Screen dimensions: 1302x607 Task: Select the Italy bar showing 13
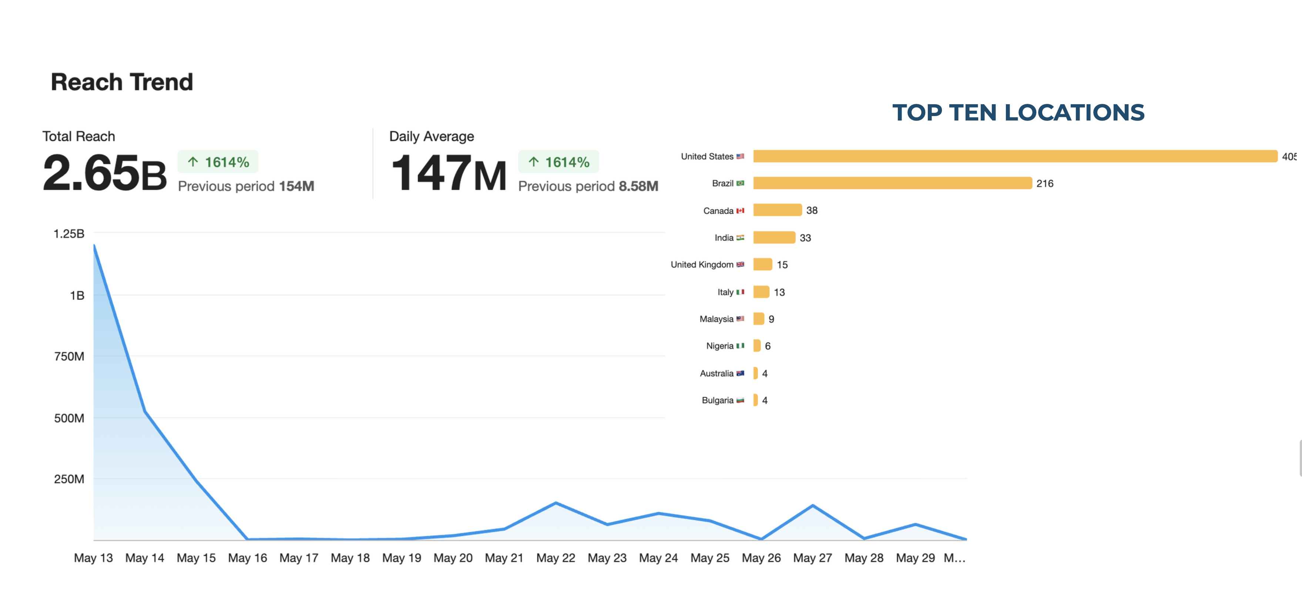(761, 292)
